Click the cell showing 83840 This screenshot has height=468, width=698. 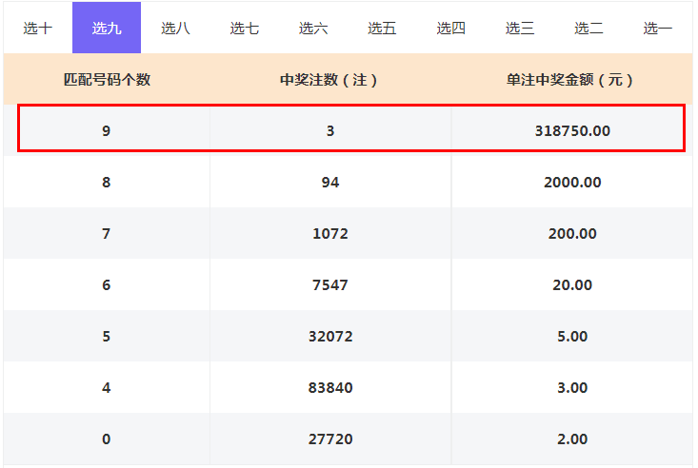[x=330, y=387]
